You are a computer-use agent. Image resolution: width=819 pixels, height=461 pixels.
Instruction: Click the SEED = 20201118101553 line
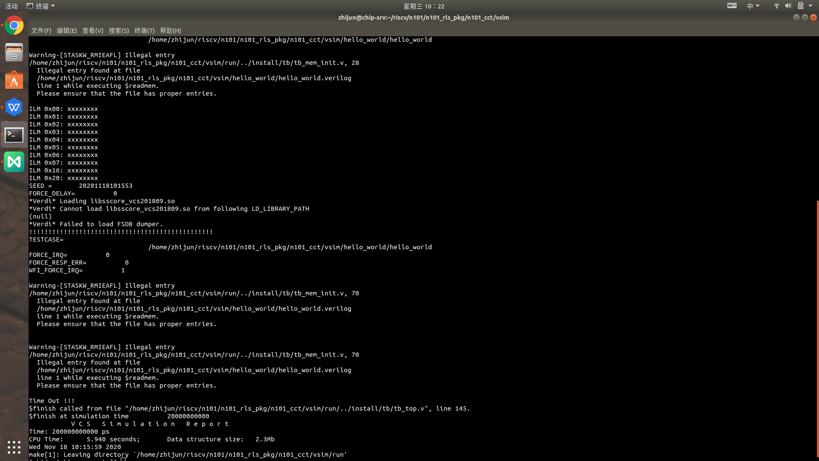[81, 186]
